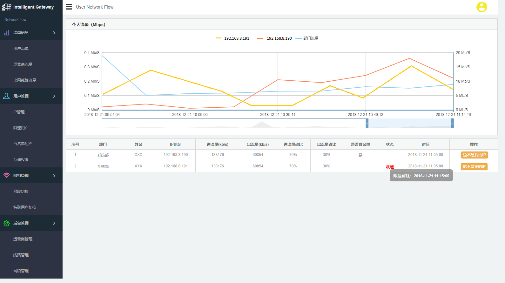Click the bar chart icon beside 流量信息
This screenshot has height=283, width=505.
(x=6, y=32)
